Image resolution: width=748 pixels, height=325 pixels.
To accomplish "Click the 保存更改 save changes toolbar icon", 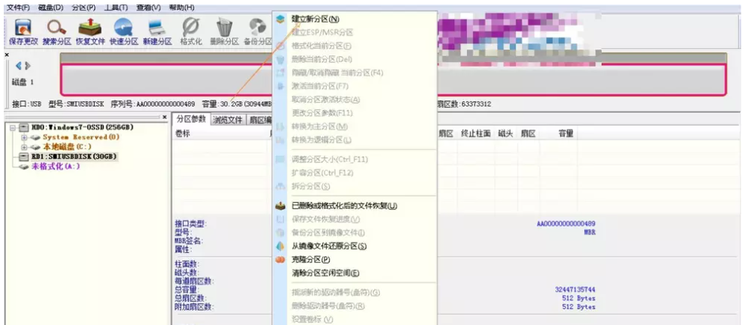I will click(x=23, y=28).
